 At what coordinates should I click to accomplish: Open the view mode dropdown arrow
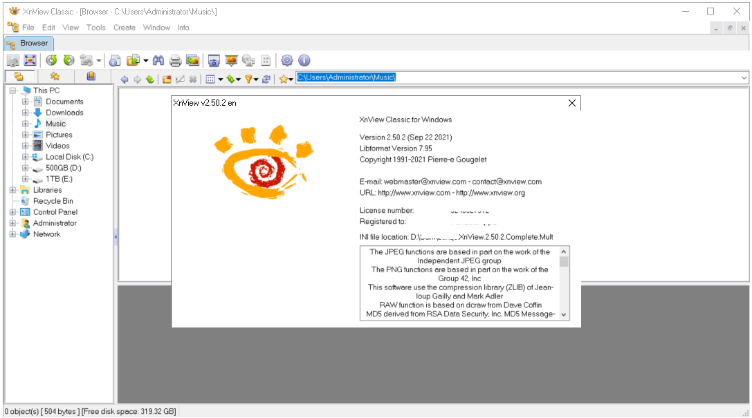pyautogui.click(x=221, y=79)
